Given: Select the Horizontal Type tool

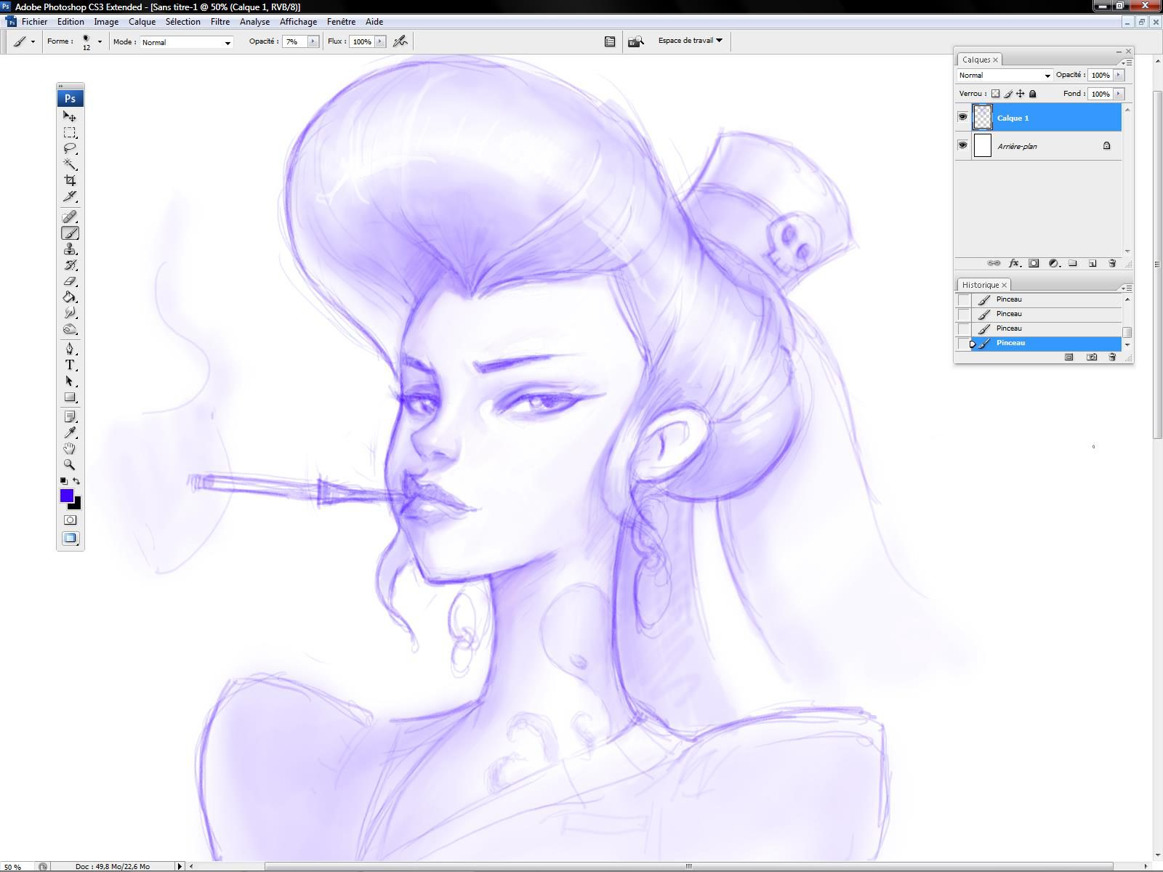Looking at the screenshot, I should point(70,366).
